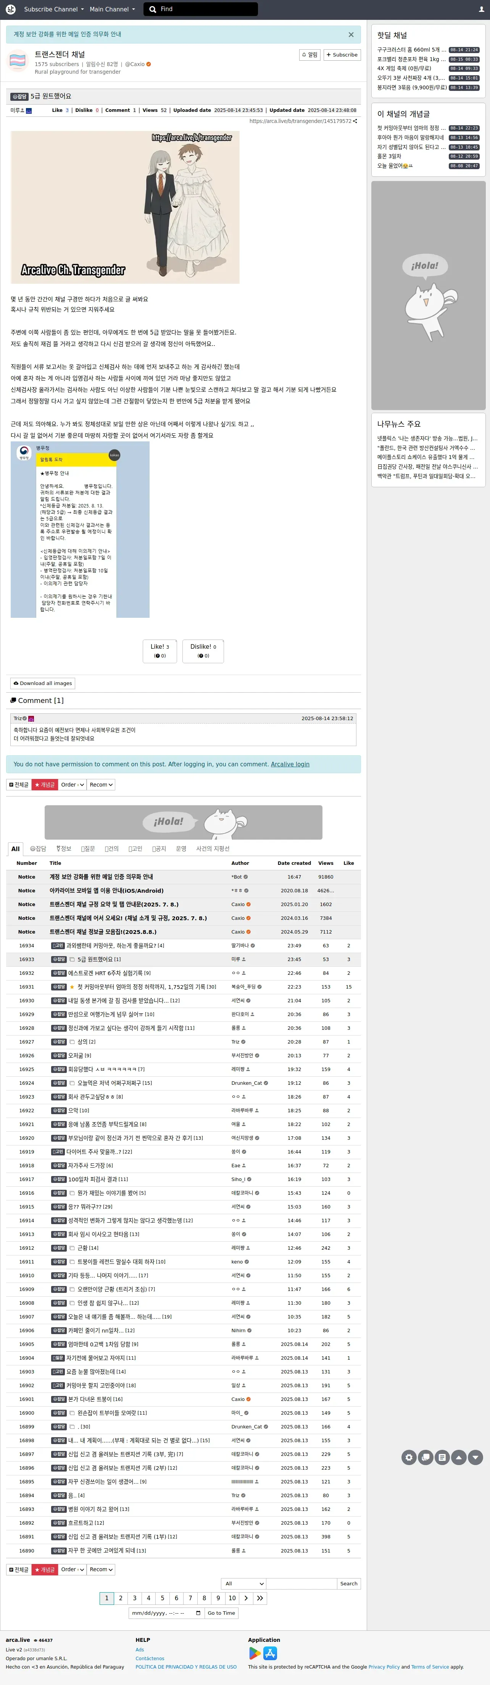Open channel best post '졸꾼 3일차'
The height and width of the screenshot is (1685, 490).
coord(389,156)
